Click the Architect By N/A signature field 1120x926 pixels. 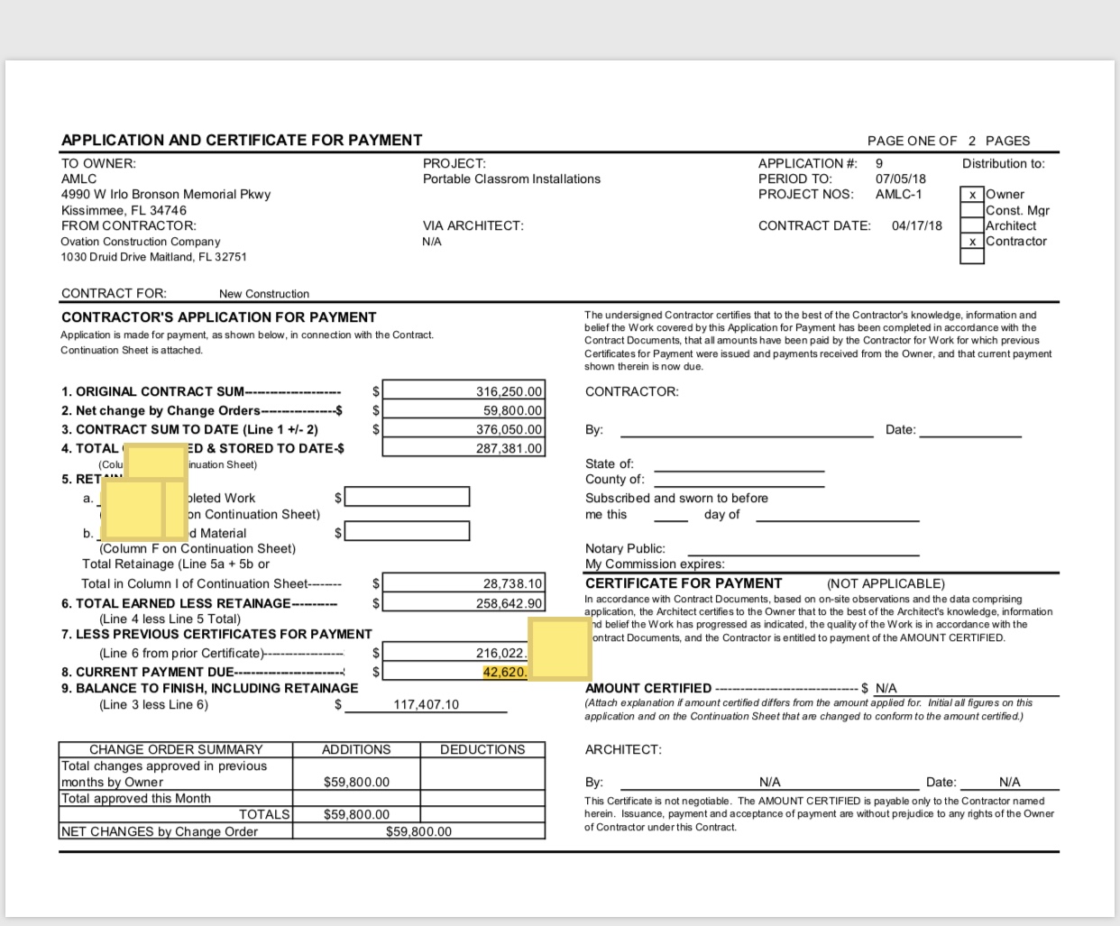[x=769, y=782]
